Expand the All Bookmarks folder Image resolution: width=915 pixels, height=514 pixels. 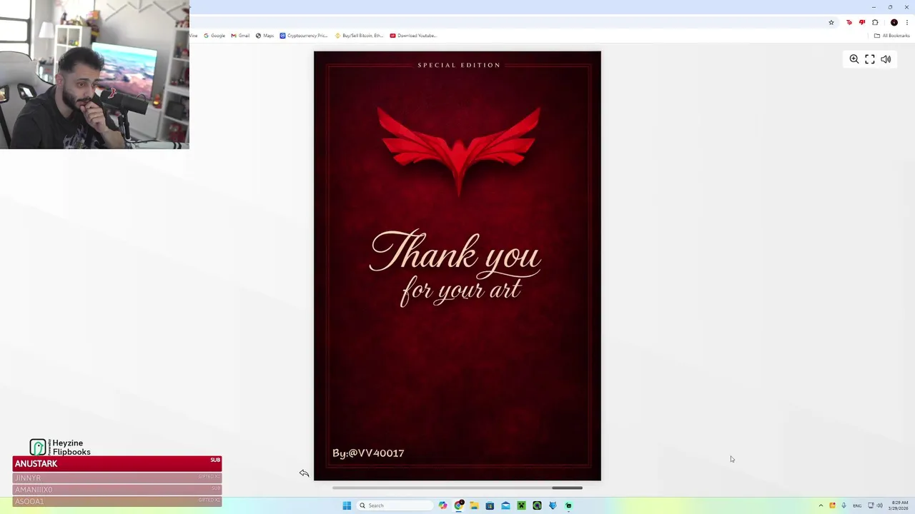pyautogui.click(x=891, y=36)
